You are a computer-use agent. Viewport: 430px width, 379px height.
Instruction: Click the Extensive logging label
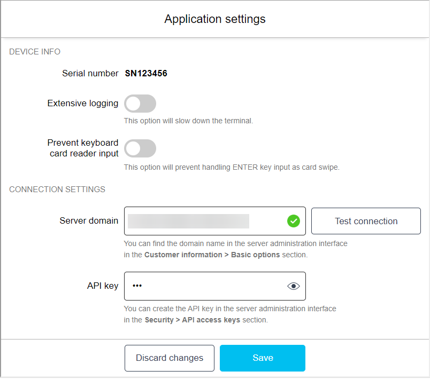[83, 104]
